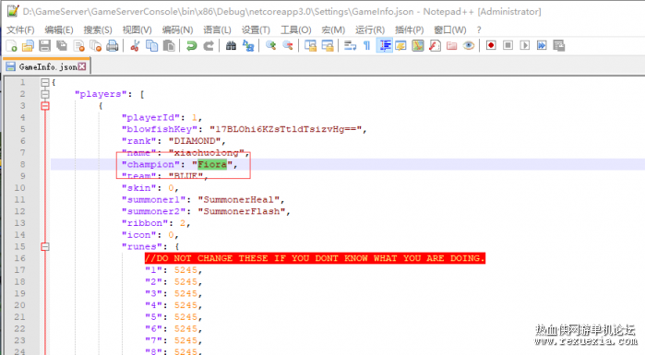Image resolution: width=645 pixels, height=355 pixels.
Task: Click the Redo arrow icon
Action: coord(209,45)
